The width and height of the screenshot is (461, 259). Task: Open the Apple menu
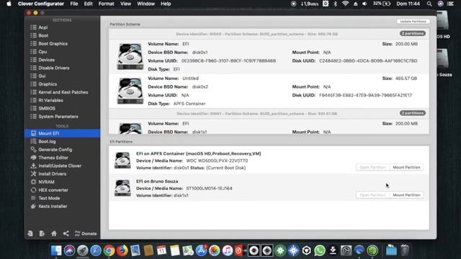[9, 4]
